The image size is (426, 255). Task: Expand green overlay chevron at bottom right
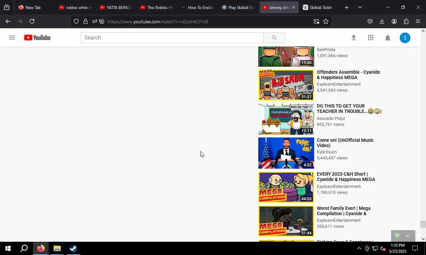pyautogui.click(x=407, y=236)
